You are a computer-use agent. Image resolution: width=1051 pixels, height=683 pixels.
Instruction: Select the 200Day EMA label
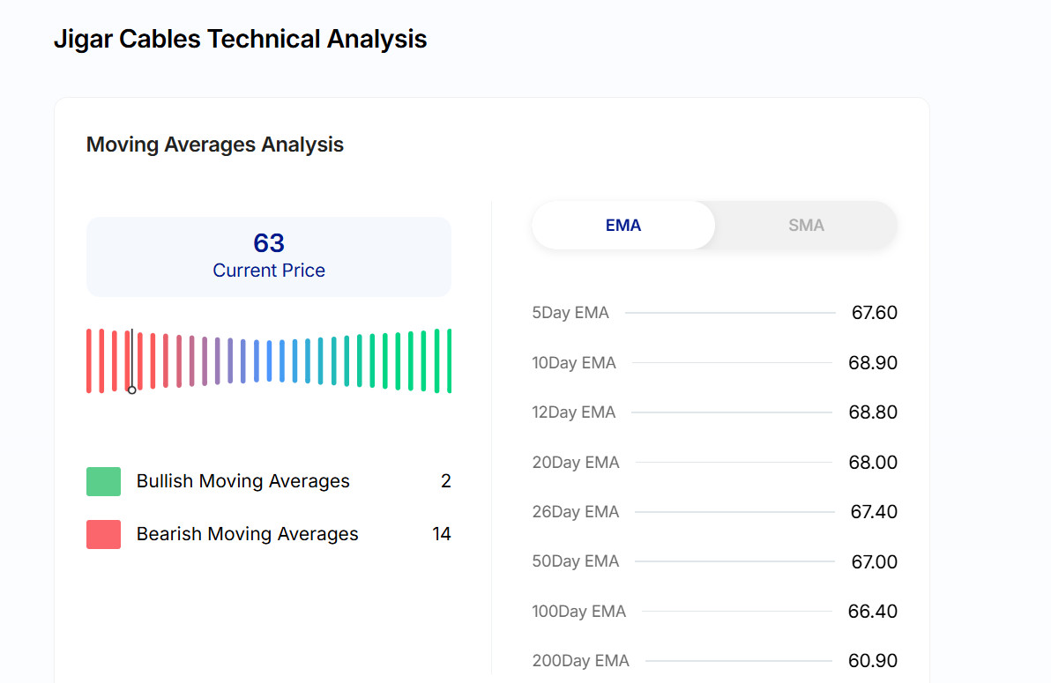click(580, 661)
